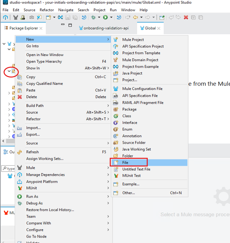Click the Delete red X icon in context menu

20,97
